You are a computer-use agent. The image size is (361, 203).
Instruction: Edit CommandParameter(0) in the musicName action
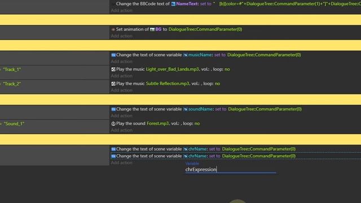(264, 55)
